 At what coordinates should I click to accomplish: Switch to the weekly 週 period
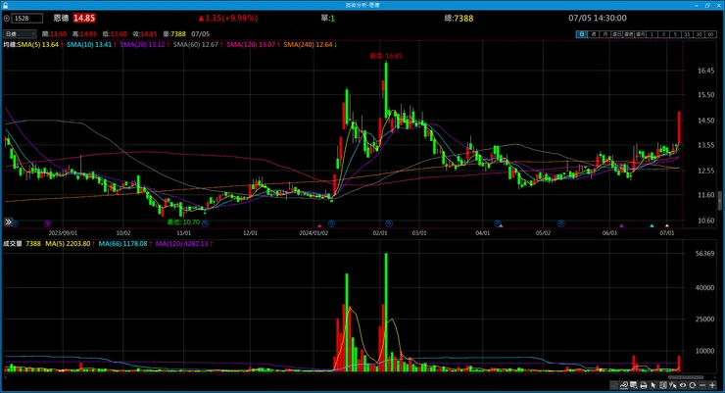click(x=594, y=34)
